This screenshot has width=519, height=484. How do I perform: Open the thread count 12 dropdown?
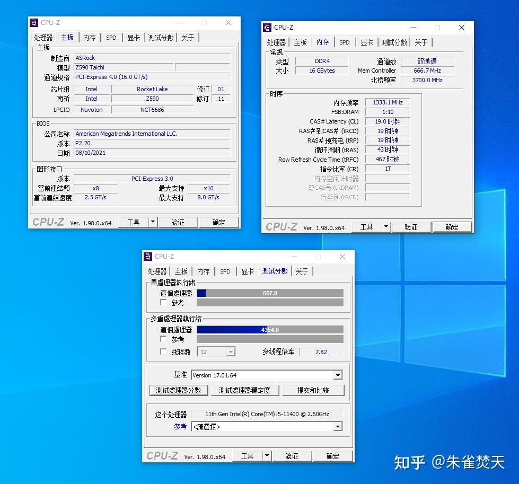pyautogui.click(x=231, y=351)
